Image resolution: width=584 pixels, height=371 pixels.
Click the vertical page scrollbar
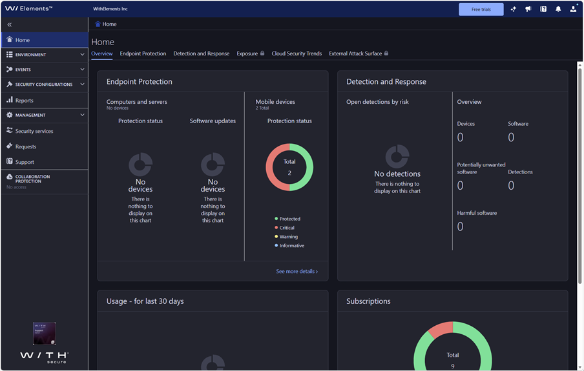[579, 175]
